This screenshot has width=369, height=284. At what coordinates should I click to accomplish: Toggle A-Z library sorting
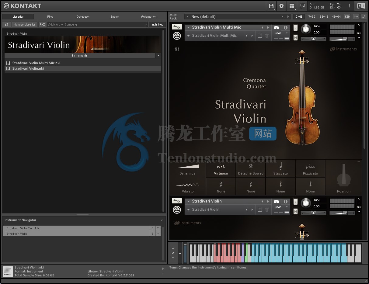click(42, 25)
